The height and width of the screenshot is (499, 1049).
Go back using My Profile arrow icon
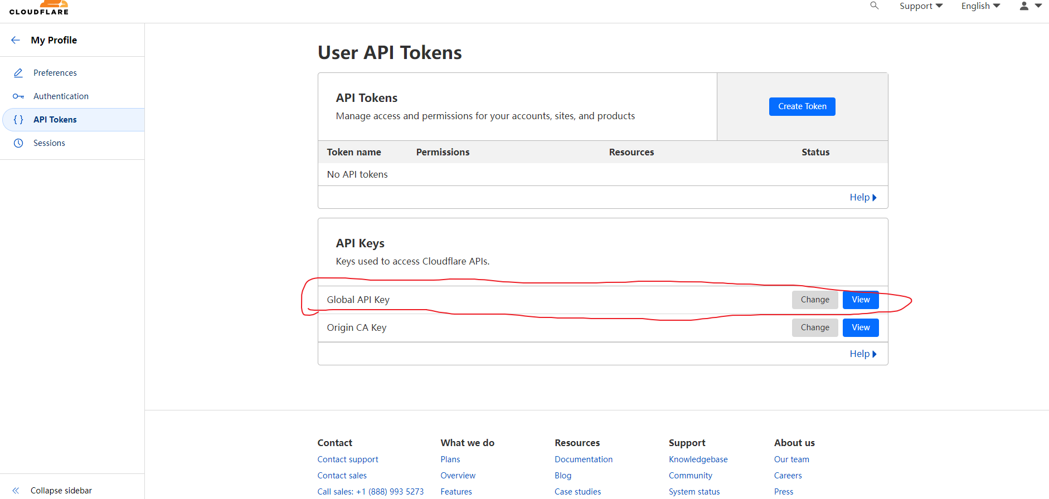tap(16, 40)
